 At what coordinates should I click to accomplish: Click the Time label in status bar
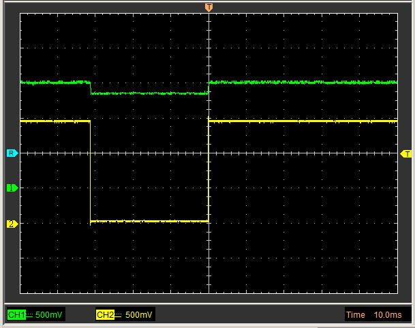point(356,315)
